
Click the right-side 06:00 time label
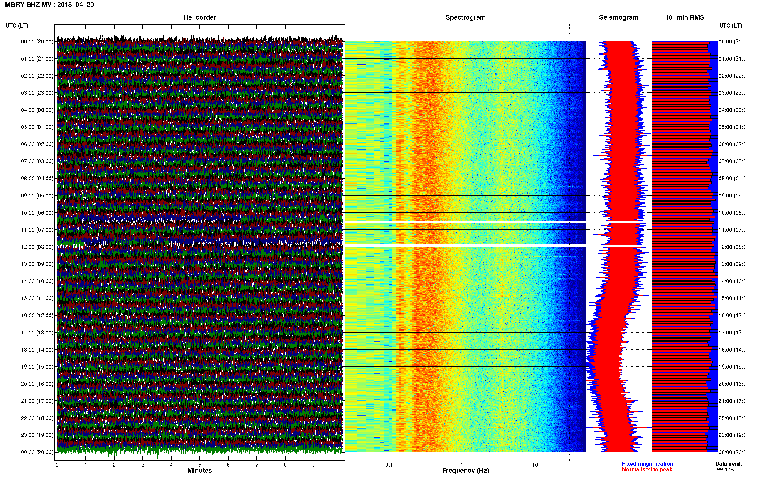coord(732,144)
